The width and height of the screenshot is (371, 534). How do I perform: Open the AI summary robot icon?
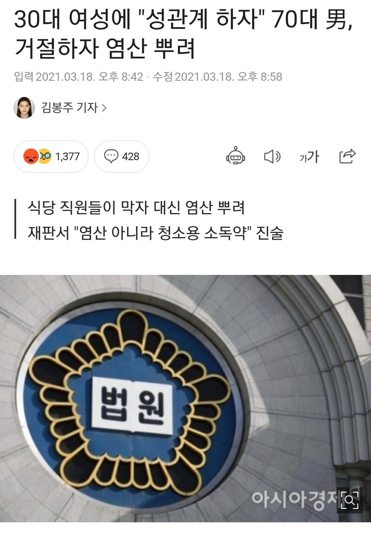pos(236,156)
